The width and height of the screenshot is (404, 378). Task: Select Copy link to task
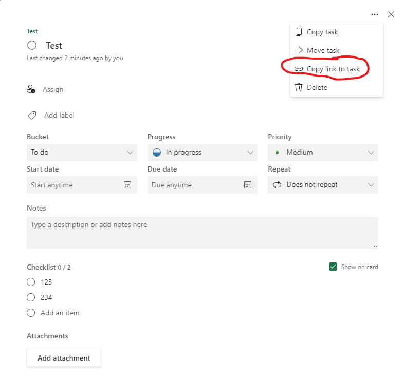coord(337,69)
